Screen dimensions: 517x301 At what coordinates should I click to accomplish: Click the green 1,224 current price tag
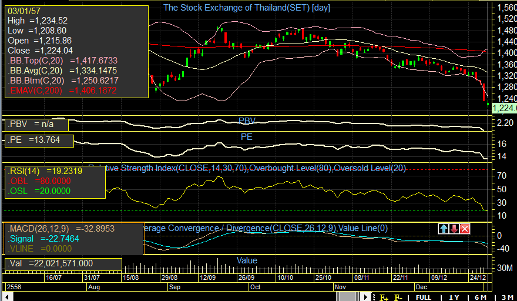coord(504,108)
